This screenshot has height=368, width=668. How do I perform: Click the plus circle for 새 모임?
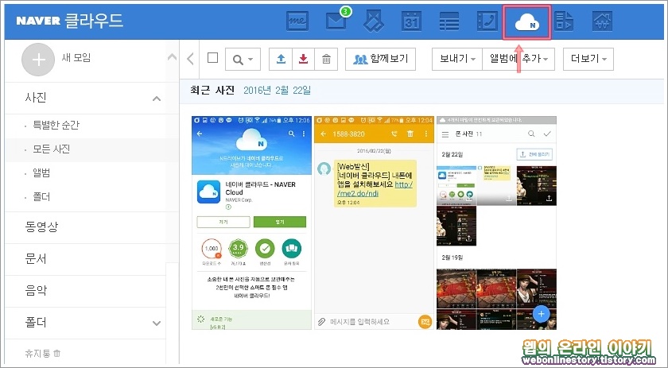click(x=38, y=60)
